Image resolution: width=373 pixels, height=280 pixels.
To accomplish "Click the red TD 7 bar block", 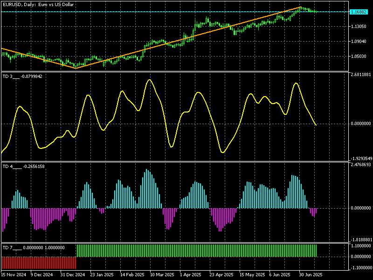I will [x=39, y=263].
